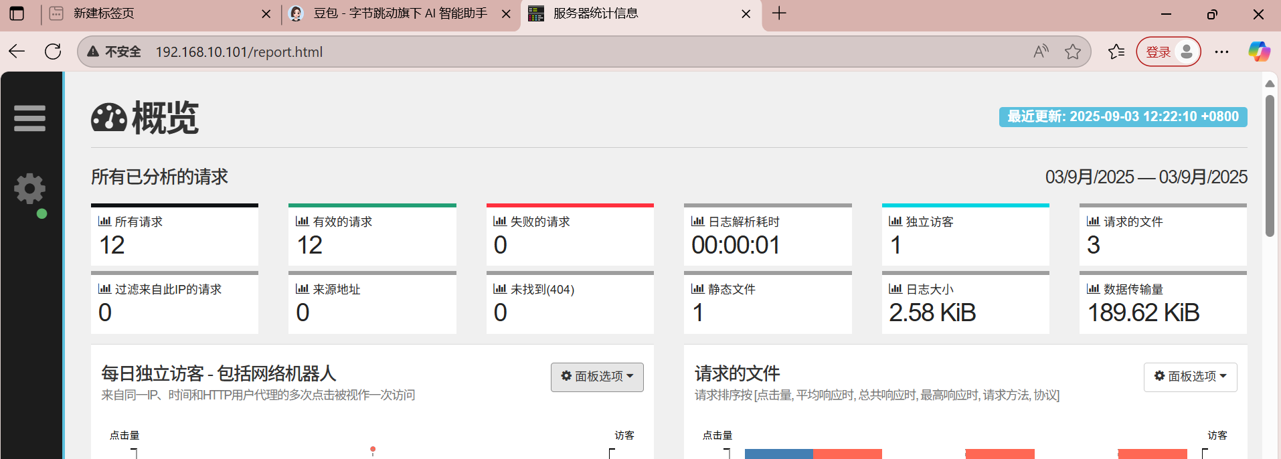Viewport: 1281px width, 459px height.
Task: Open the settings gear in sidebar
Action: [30, 189]
